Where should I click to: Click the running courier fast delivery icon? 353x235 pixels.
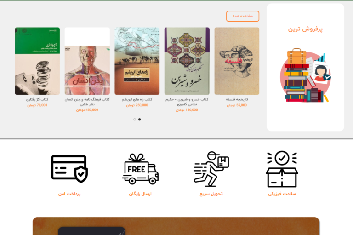point(211,169)
